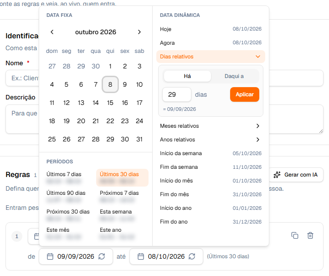Apply the 29 relative days
This screenshot has width=329, height=276.
(x=245, y=94)
